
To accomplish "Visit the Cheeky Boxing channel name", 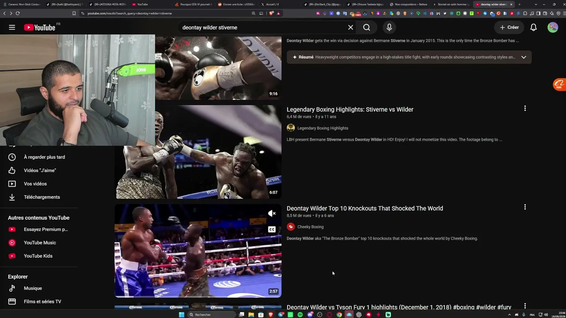I will point(310,227).
